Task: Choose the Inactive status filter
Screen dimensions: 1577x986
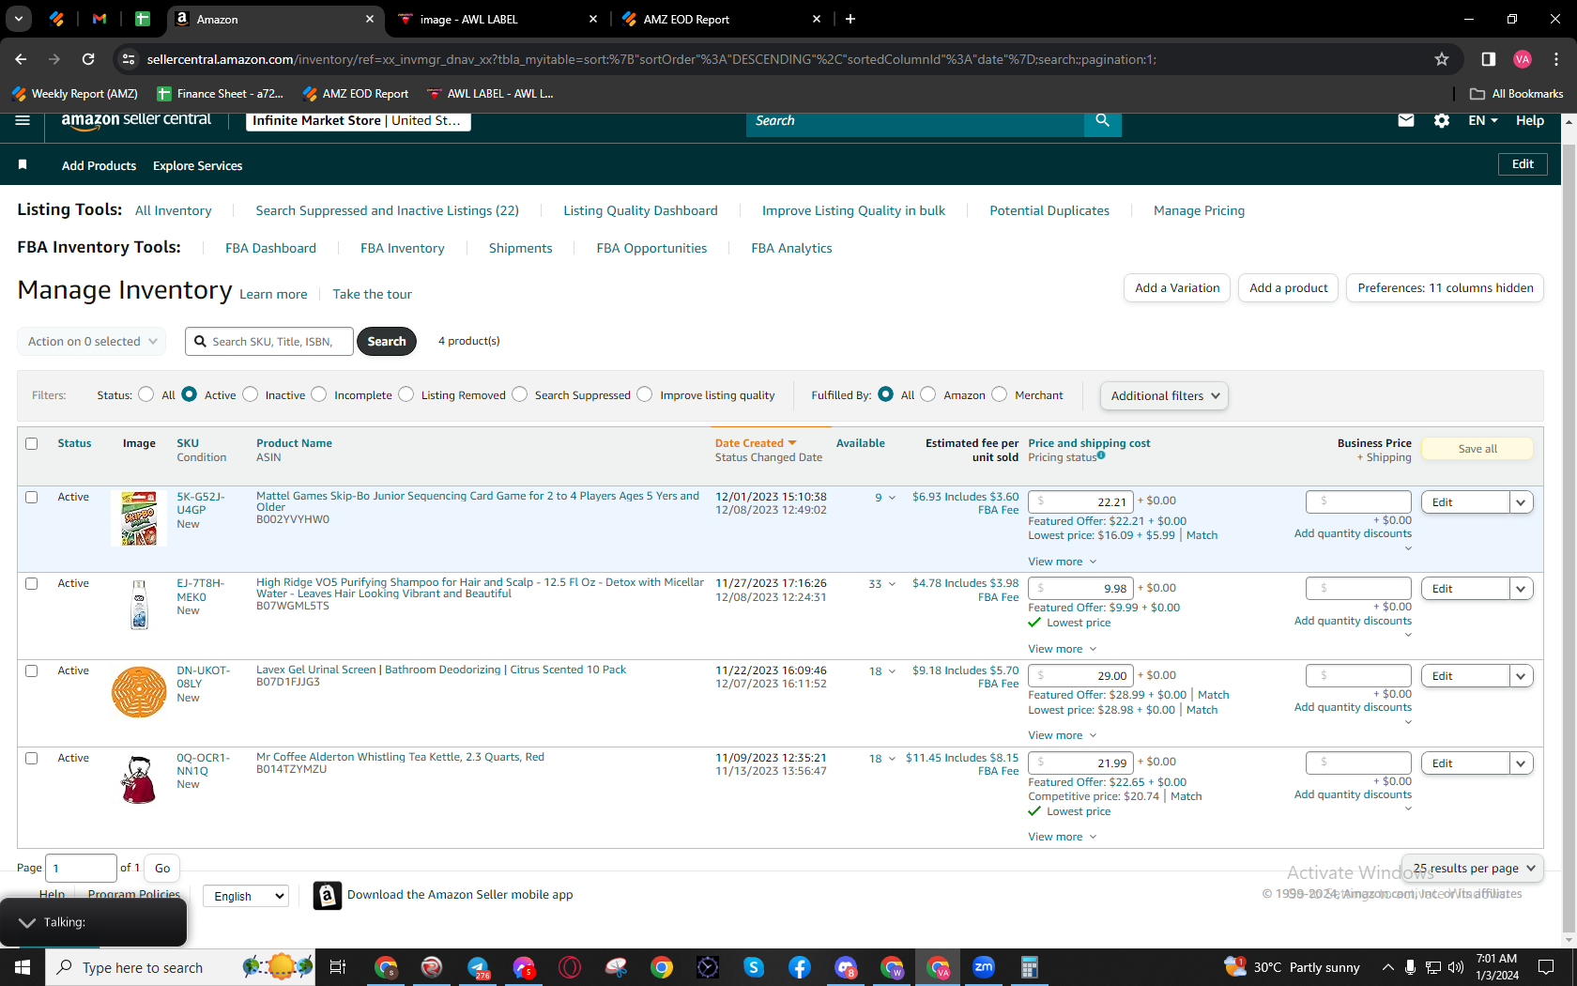Action: click(250, 394)
